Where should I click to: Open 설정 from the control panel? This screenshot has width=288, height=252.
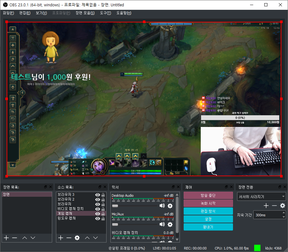208,219
